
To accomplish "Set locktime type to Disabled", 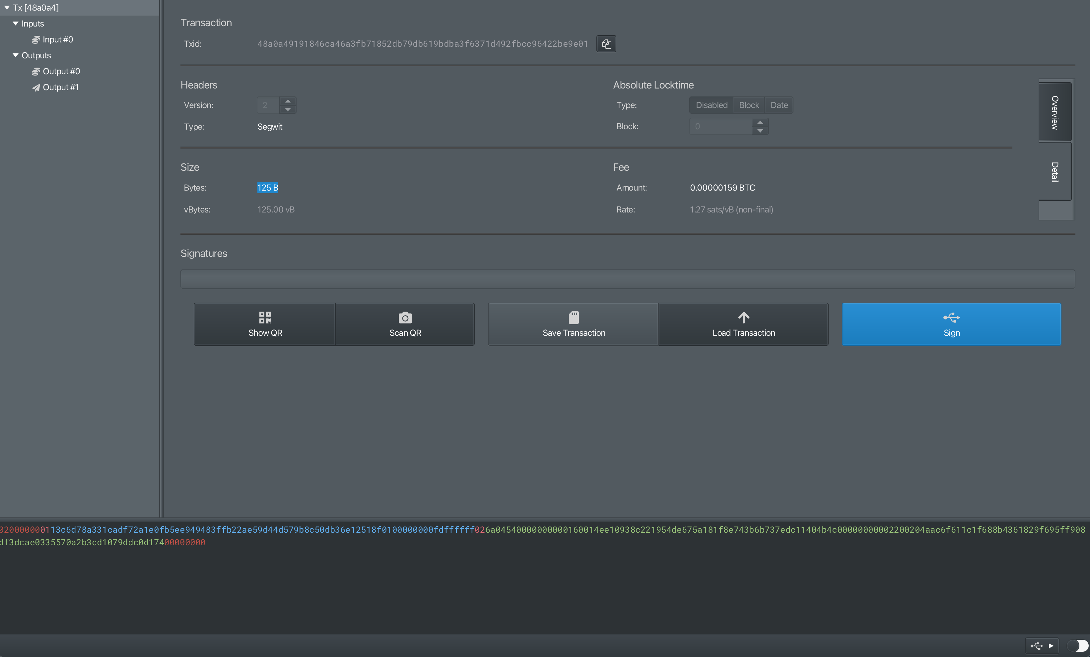I will click(x=711, y=105).
